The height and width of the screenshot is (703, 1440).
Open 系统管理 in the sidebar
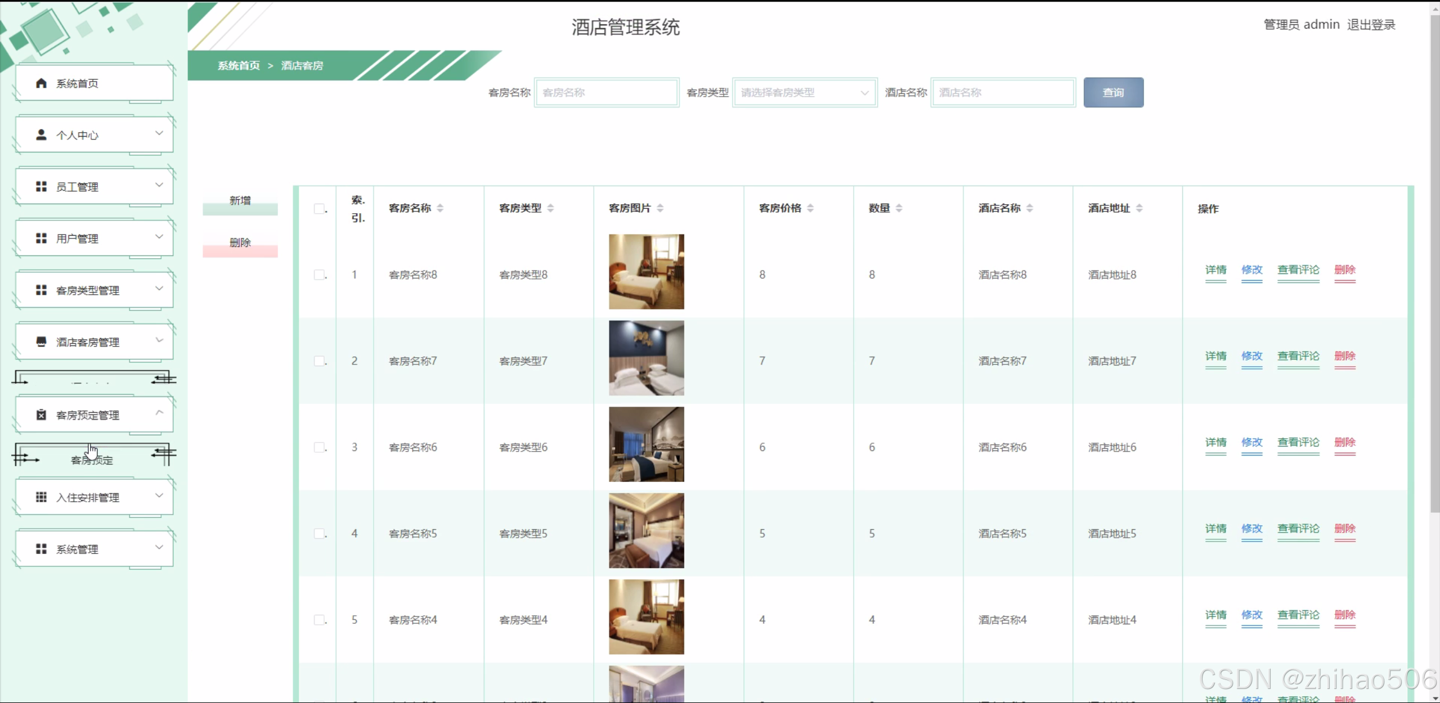[94, 549]
